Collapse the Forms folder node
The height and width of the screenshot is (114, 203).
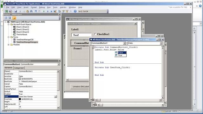coord(9,37)
